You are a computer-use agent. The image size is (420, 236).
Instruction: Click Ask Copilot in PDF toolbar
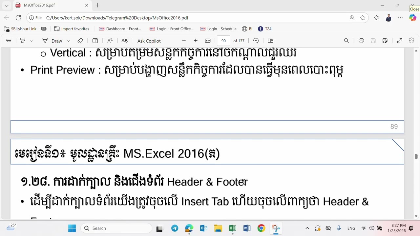(149, 41)
